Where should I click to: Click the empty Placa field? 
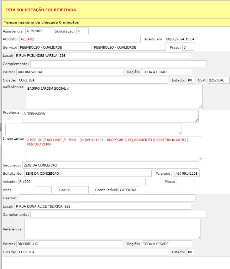click(185, 181)
